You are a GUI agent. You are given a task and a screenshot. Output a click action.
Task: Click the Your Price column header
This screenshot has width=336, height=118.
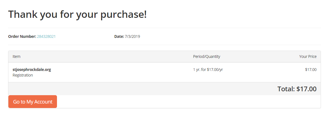tap(308, 56)
